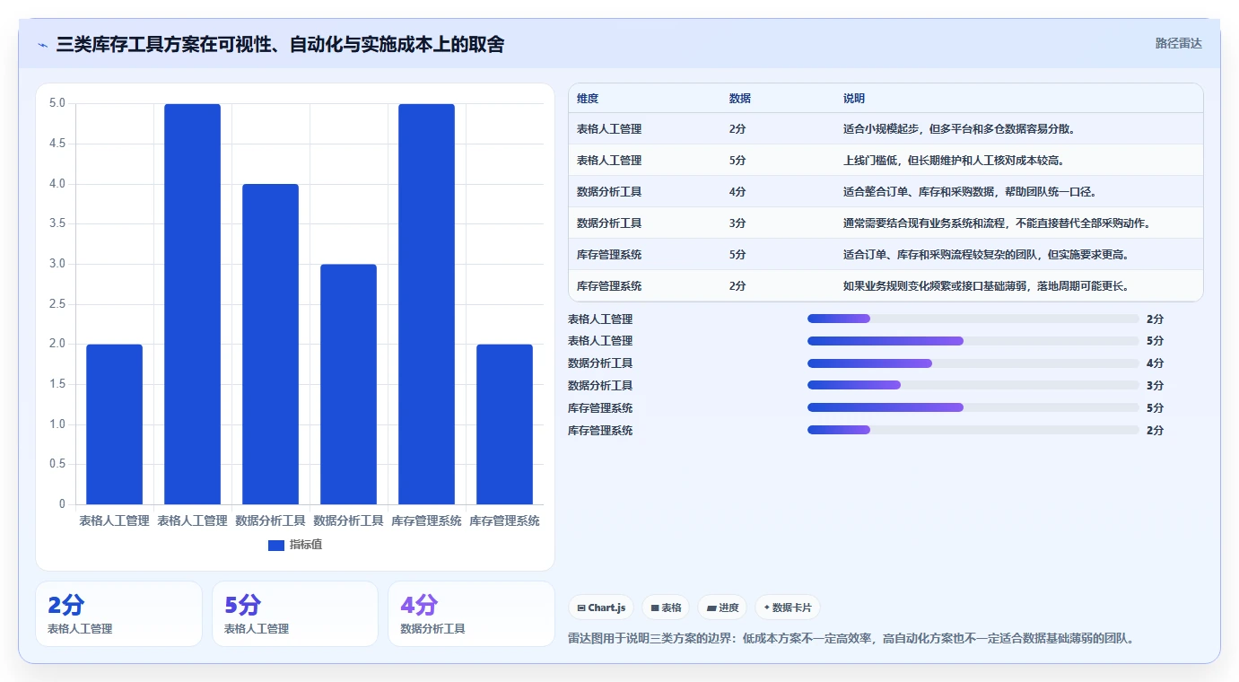Click the 库存管理系统 progress bar showing 2分
Image resolution: width=1239 pixels, height=682 pixels.
[x=973, y=430]
